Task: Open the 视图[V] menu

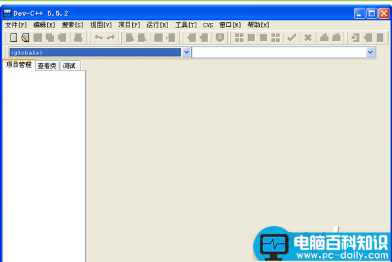Action: [101, 25]
